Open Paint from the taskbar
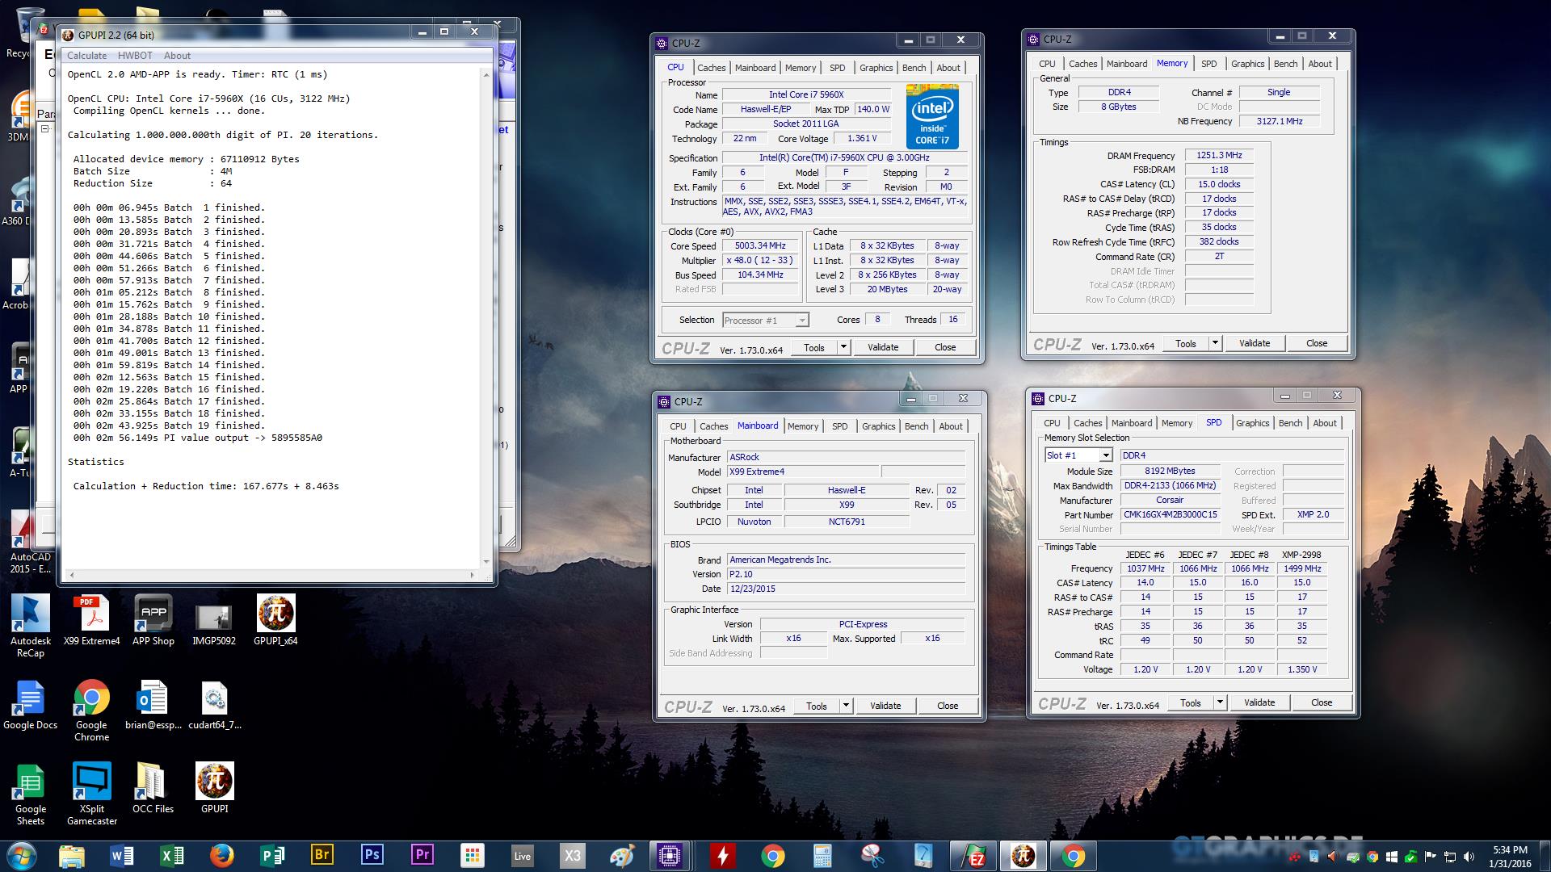This screenshot has height=872, width=1551. pos(622,856)
